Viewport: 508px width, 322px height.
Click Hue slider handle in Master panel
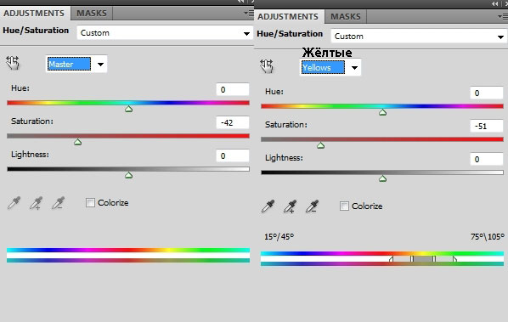coord(128,109)
